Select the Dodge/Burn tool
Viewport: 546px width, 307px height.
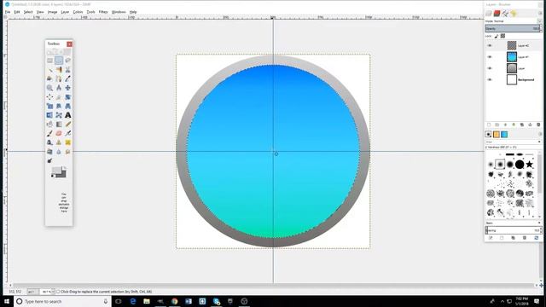(49, 160)
